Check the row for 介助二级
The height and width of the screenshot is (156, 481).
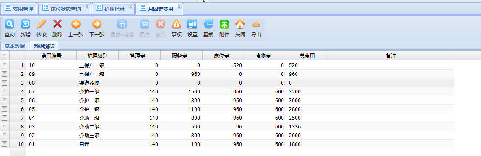(4, 126)
